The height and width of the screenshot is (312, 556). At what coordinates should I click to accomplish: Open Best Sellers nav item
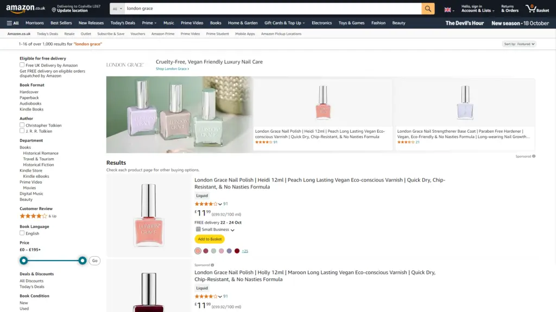pyautogui.click(x=61, y=23)
